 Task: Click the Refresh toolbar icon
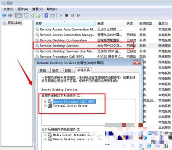(33, 16)
